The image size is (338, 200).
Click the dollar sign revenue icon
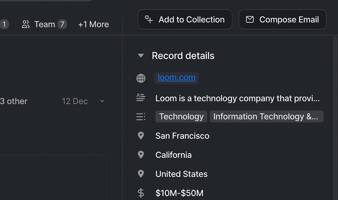click(141, 193)
